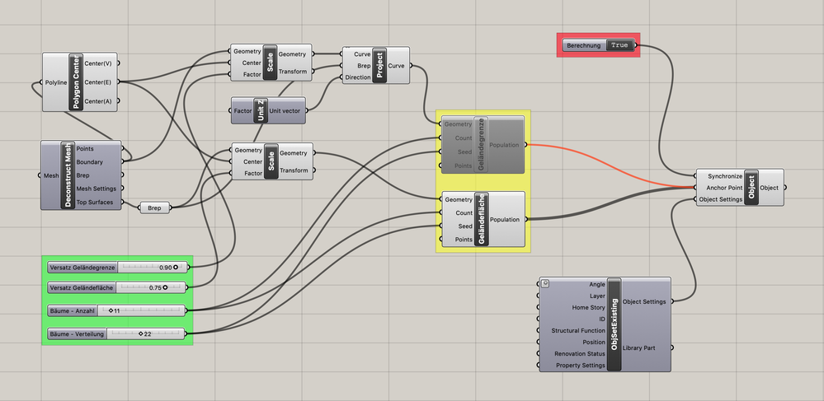This screenshot has height=401, width=824.
Task: Click the Synchronize input on Object component
Action: pyautogui.click(x=725, y=176)
